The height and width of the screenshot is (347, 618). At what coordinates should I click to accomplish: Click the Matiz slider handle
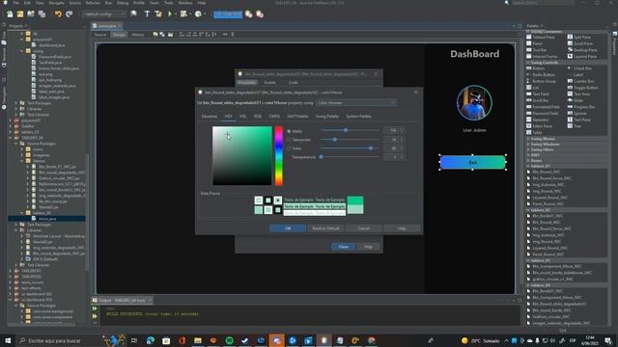click(x=346, y=130)
